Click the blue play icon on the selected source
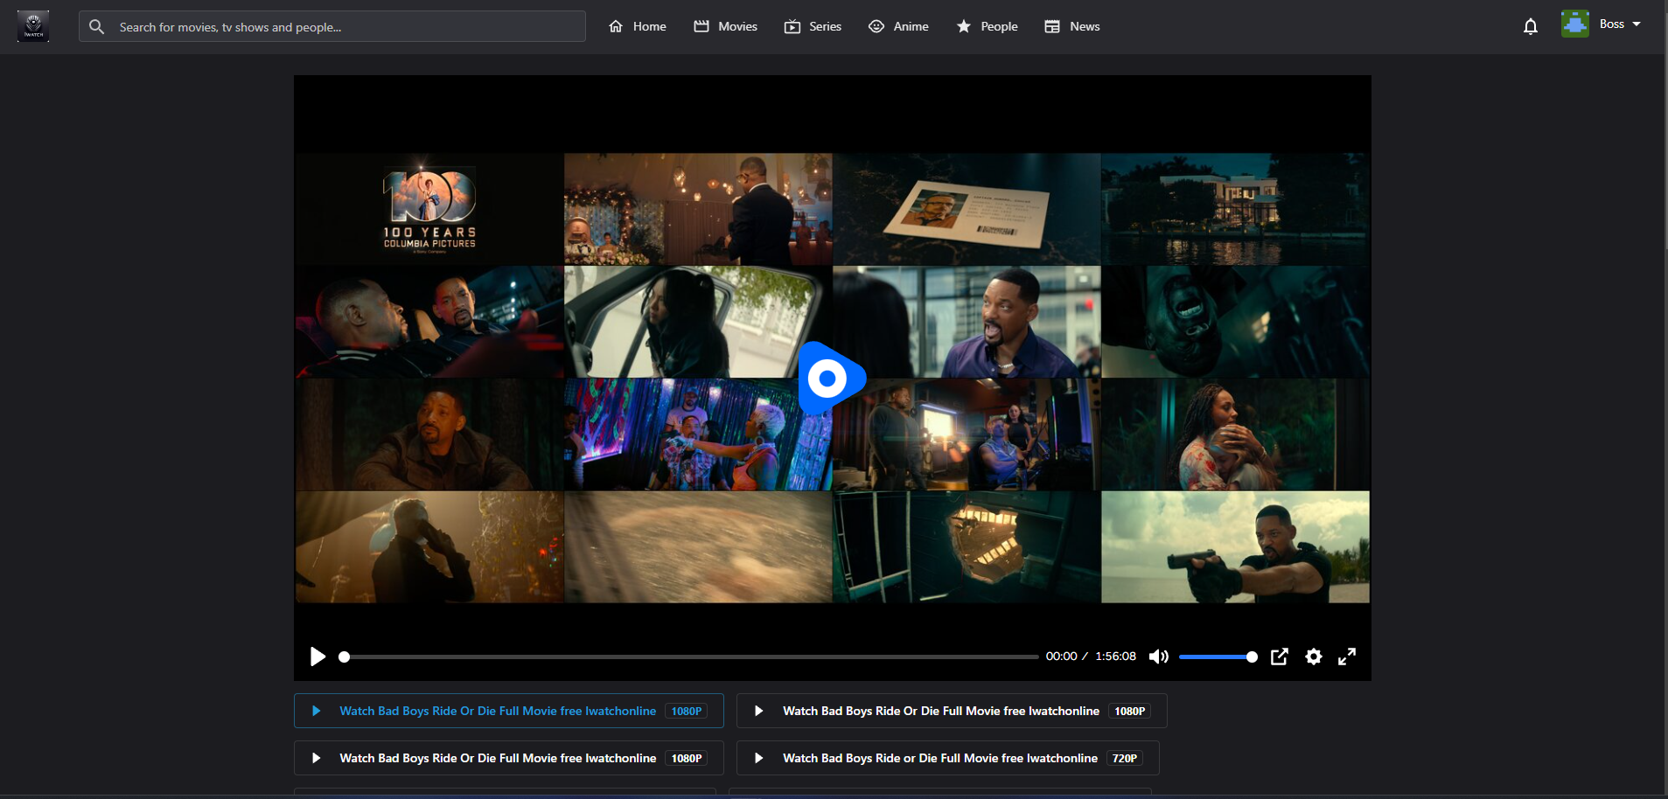Image resolution: width=1668 pixels, height=799 pixels. [317, 711]
